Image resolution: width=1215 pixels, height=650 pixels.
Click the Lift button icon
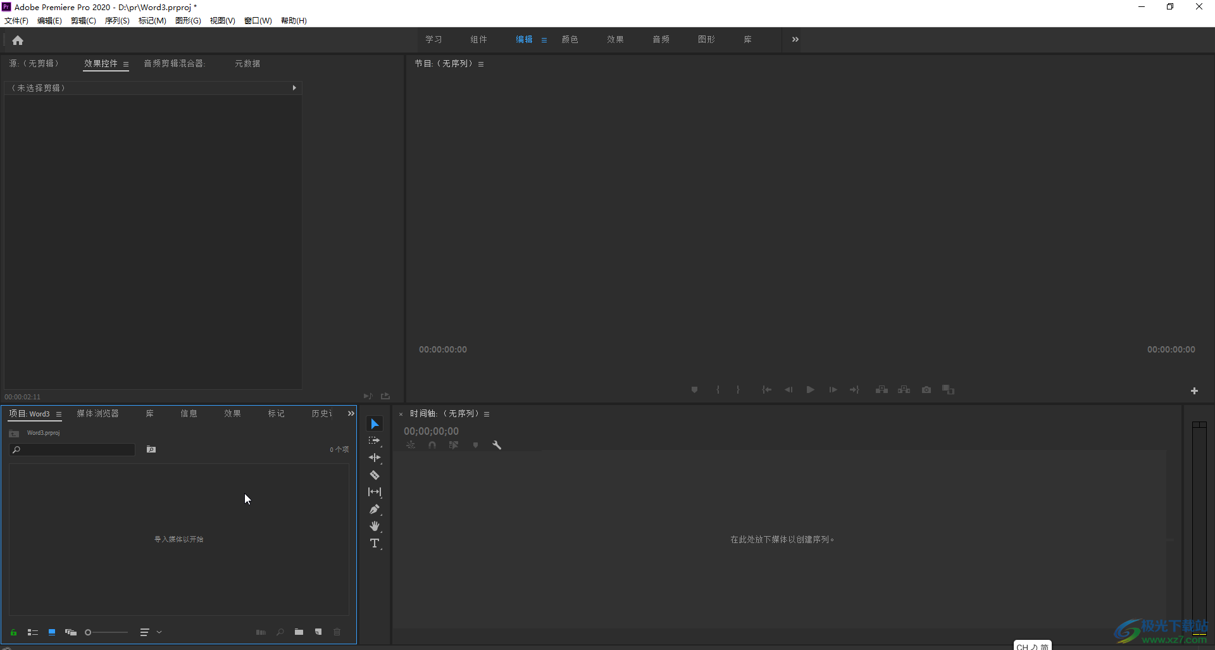pos(882,390)
